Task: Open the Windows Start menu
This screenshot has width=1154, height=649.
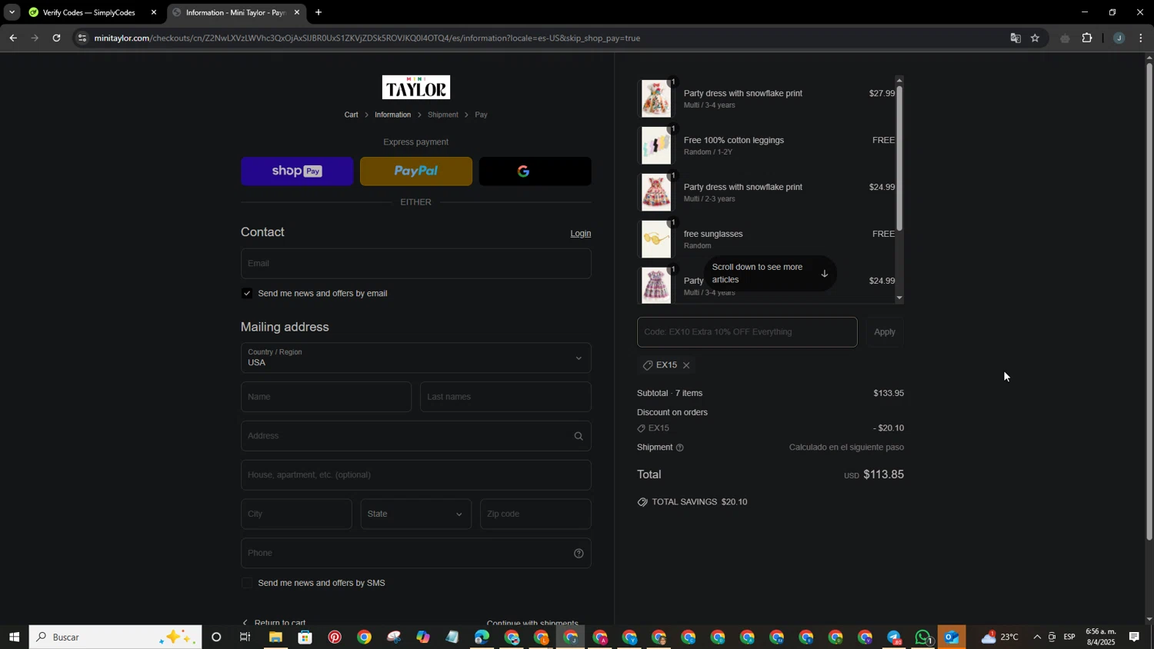Action: 14,637
